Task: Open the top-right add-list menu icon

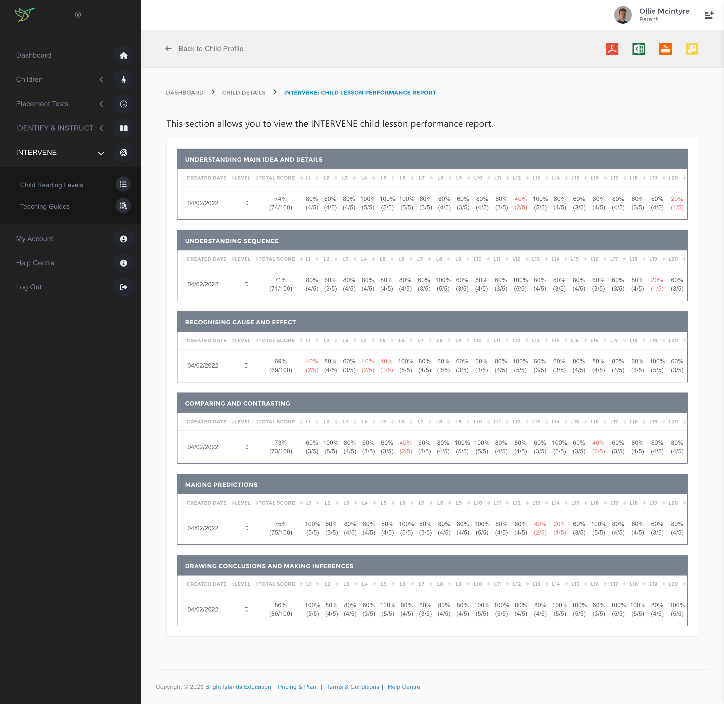Action: coord(709,15)
